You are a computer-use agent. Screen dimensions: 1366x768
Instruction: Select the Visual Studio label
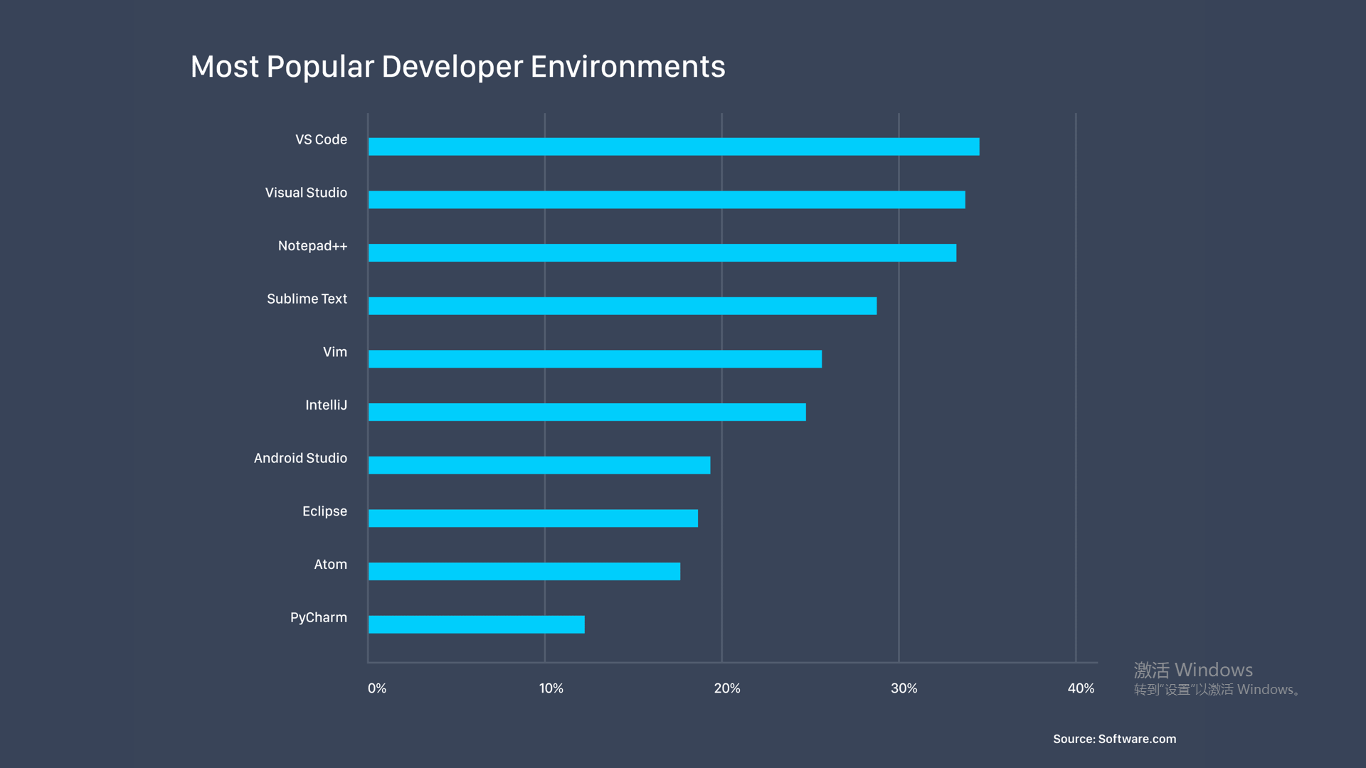[x=306, y=193]
